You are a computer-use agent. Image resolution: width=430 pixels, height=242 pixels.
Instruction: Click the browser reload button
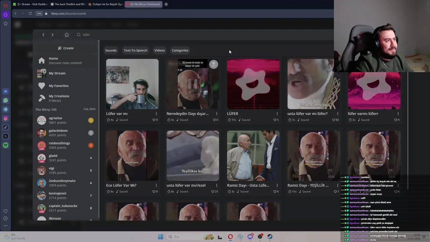tap(30, 13)
